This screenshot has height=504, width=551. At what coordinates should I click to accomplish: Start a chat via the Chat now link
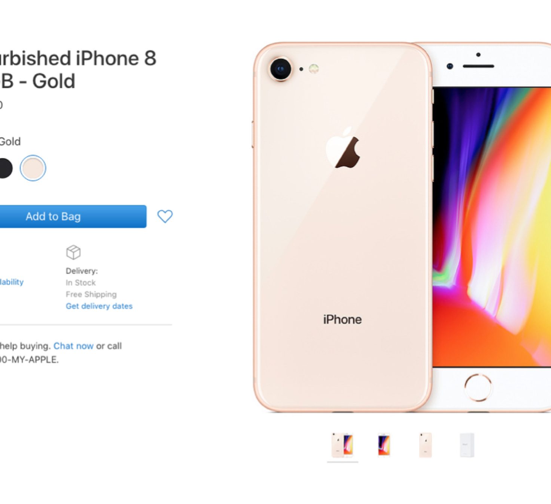[x=73, y=346]
